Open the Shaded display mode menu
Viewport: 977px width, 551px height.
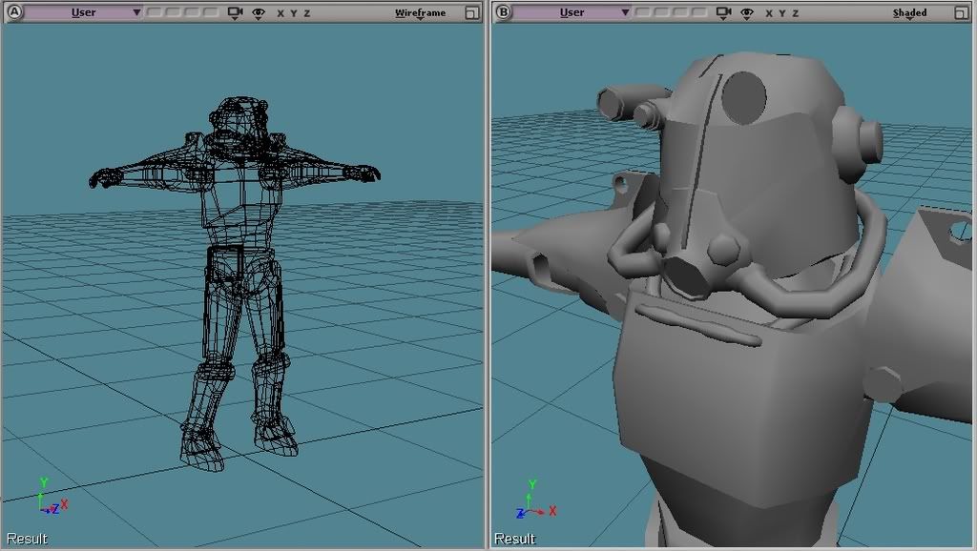point(909,13)
